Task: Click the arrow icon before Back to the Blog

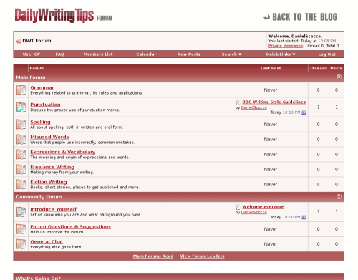Action: click(266, 17)
